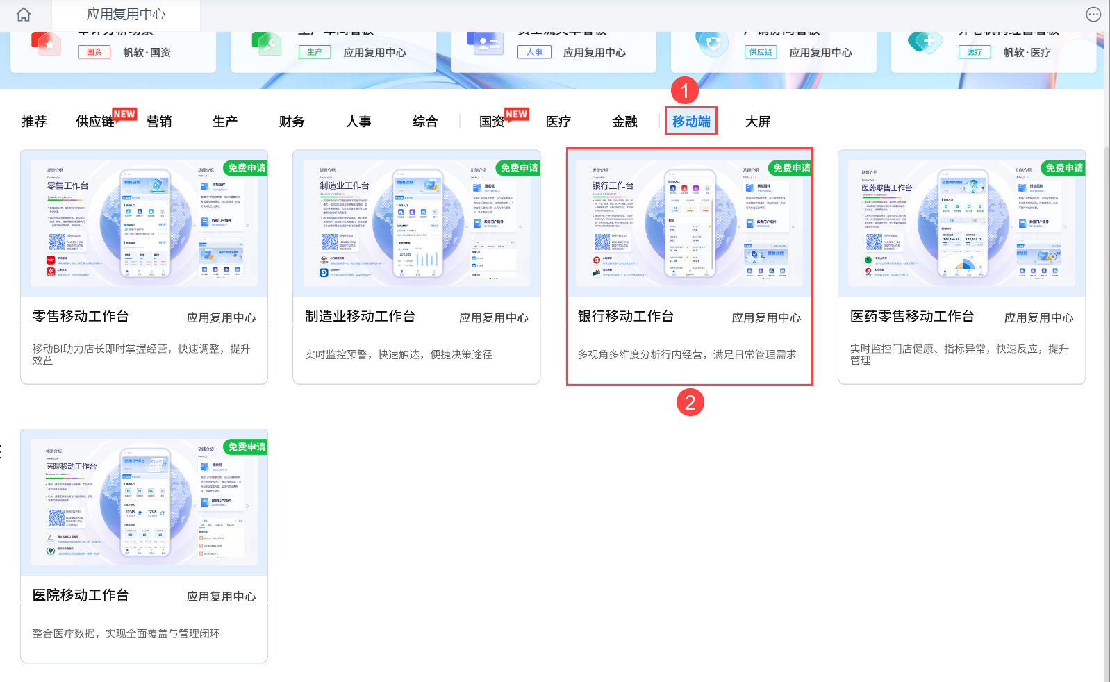
Task: Click the blue 人事 banner icon
Action: (x=485, y=43)
